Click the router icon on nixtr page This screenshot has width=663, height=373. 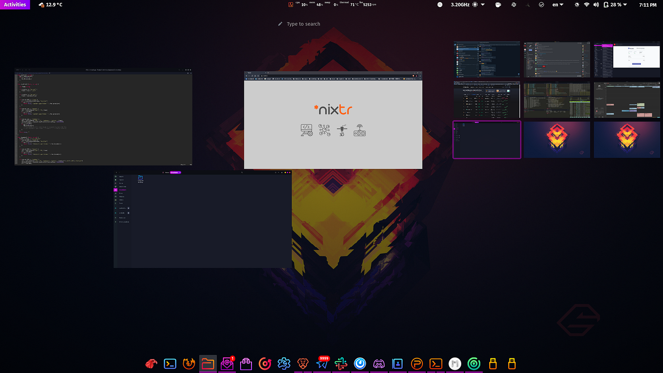point(360,130)
